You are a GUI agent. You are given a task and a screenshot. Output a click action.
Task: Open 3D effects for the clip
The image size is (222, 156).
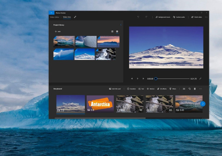pos(162,88)
